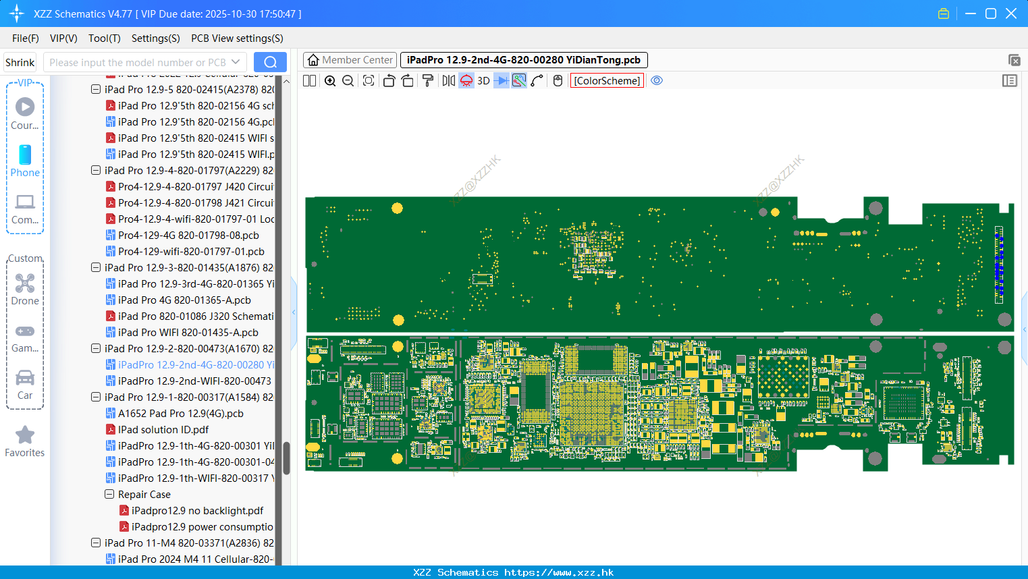Zoom out of the PCB view

pos(348,80)
